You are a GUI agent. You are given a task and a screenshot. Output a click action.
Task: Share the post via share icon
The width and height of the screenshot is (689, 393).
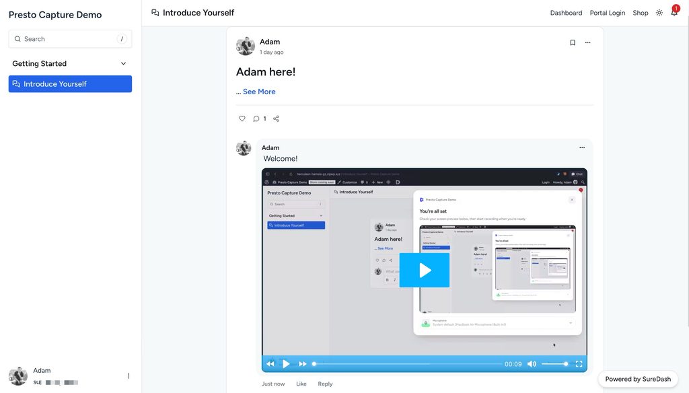pos(276,118)
